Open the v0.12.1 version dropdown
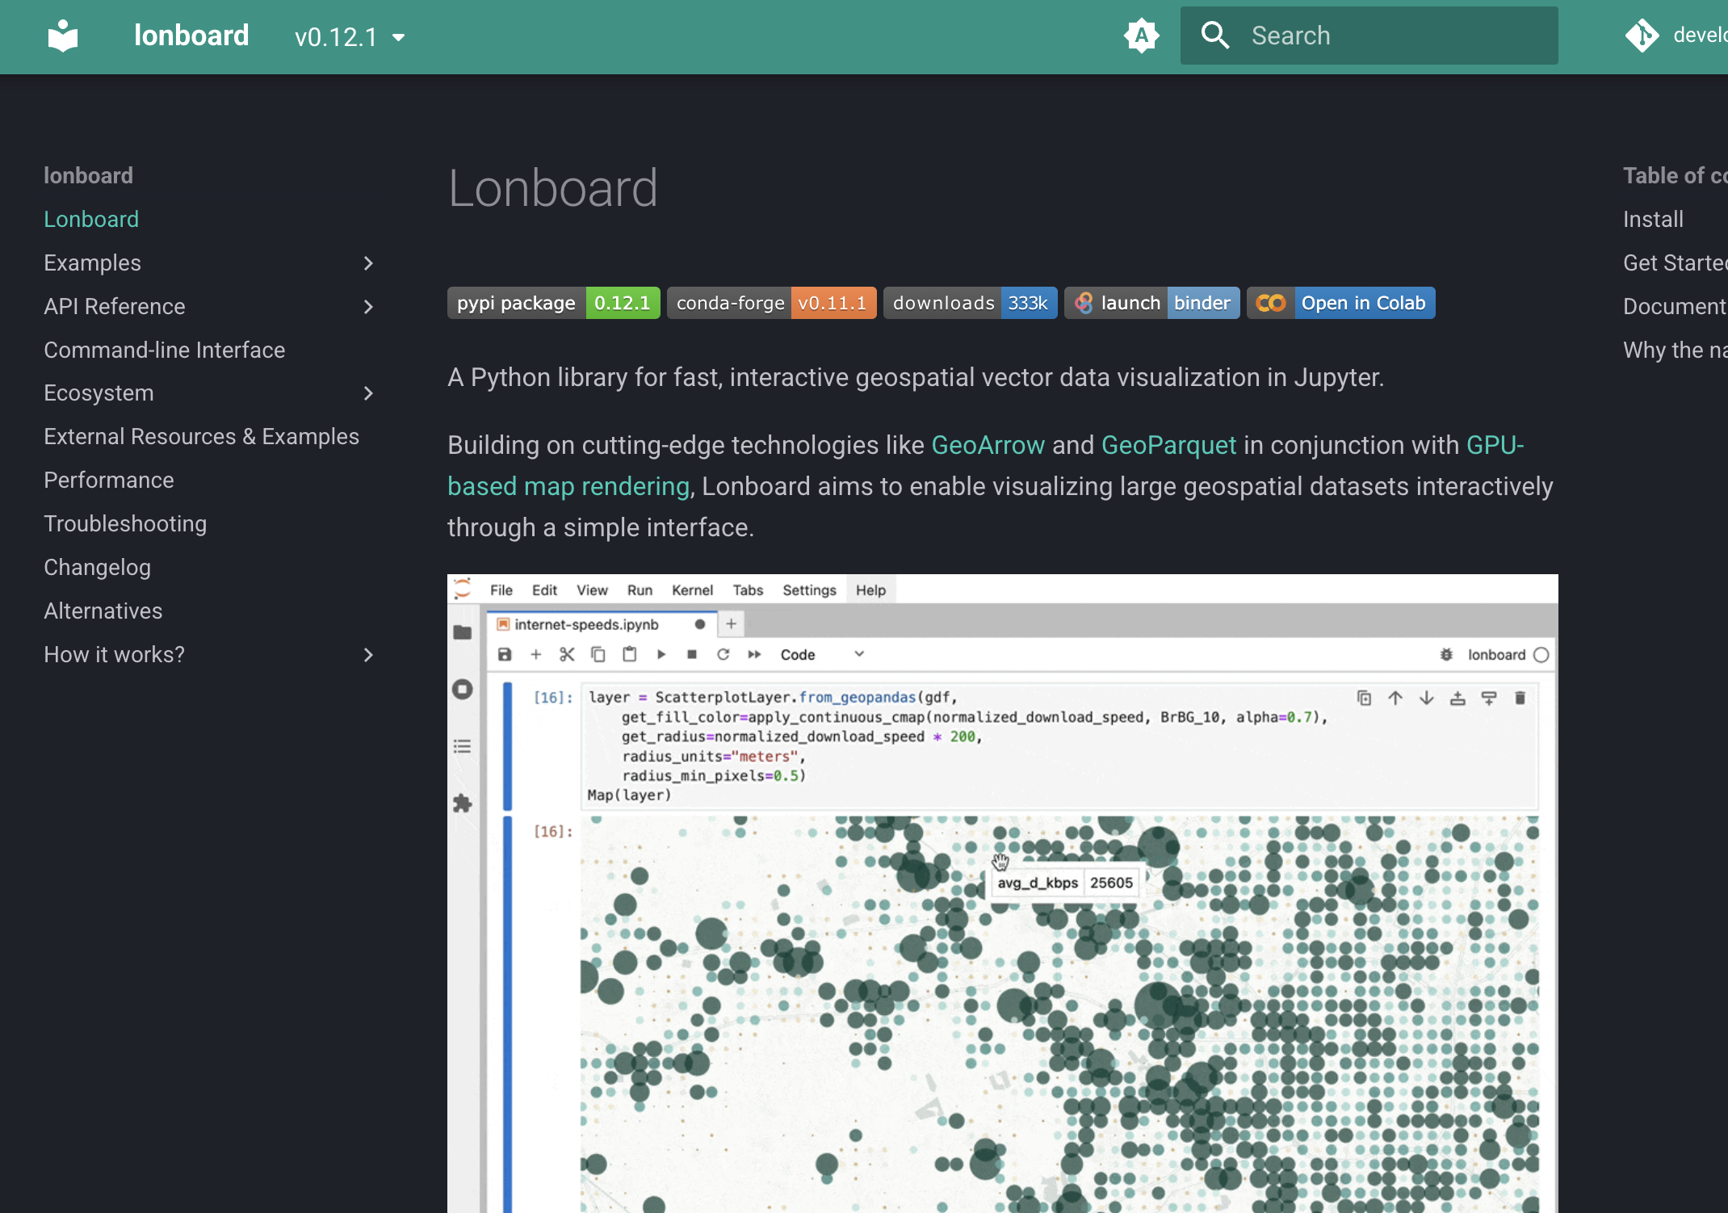The width and height of the screenshot is (1728, 1213). (350, 37)
